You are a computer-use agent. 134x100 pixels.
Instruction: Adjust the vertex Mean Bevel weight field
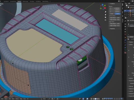click(x=115, y=18)
